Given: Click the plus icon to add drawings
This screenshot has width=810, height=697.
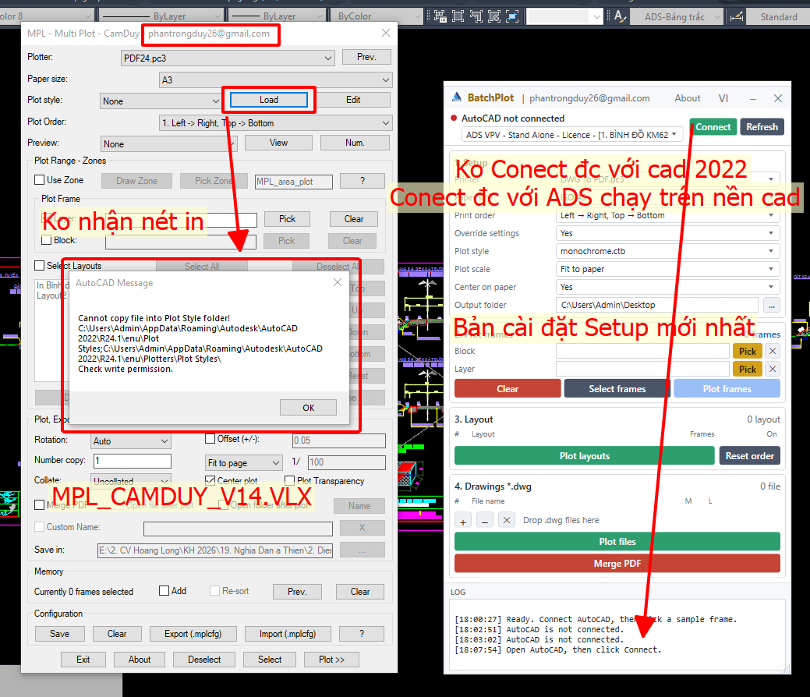Looking at the screenshot, I should (x=463, y=520).
